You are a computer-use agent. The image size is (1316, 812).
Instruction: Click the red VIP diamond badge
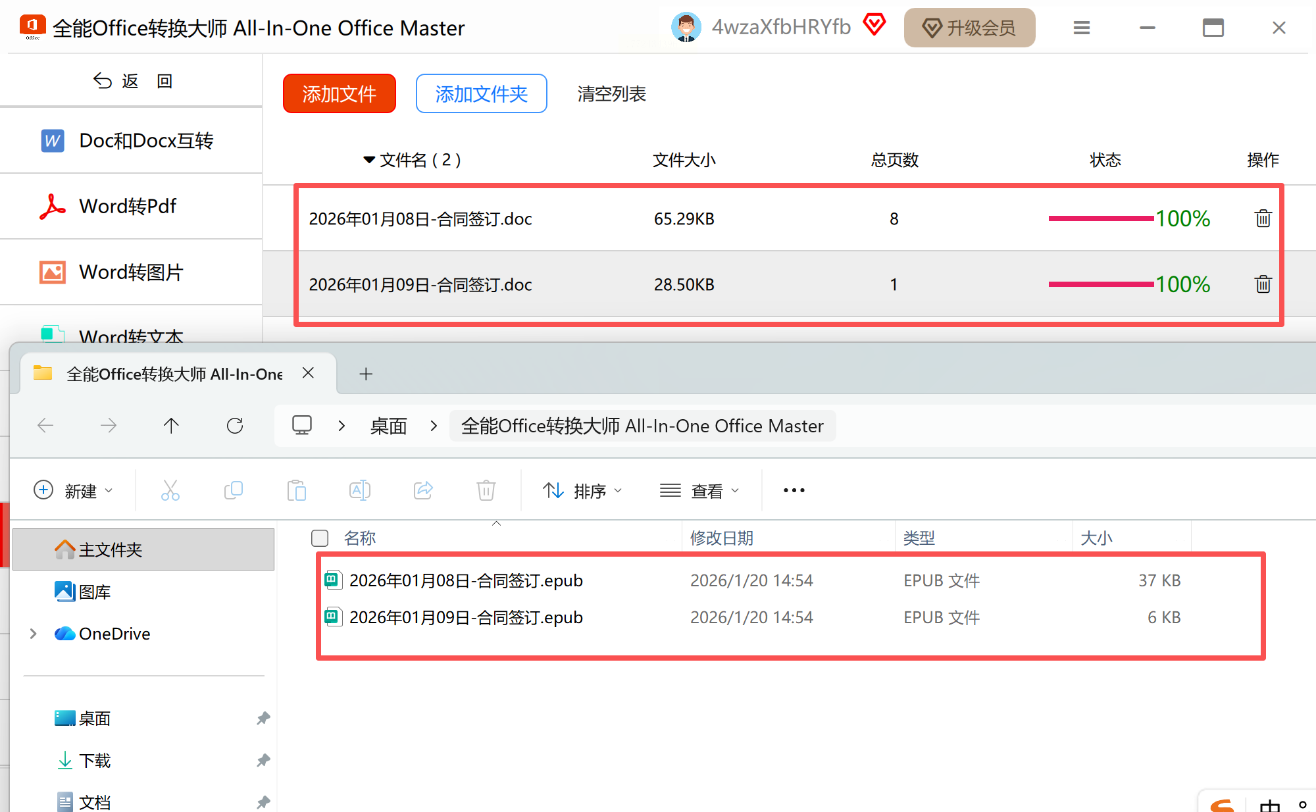tap(874, 25)
